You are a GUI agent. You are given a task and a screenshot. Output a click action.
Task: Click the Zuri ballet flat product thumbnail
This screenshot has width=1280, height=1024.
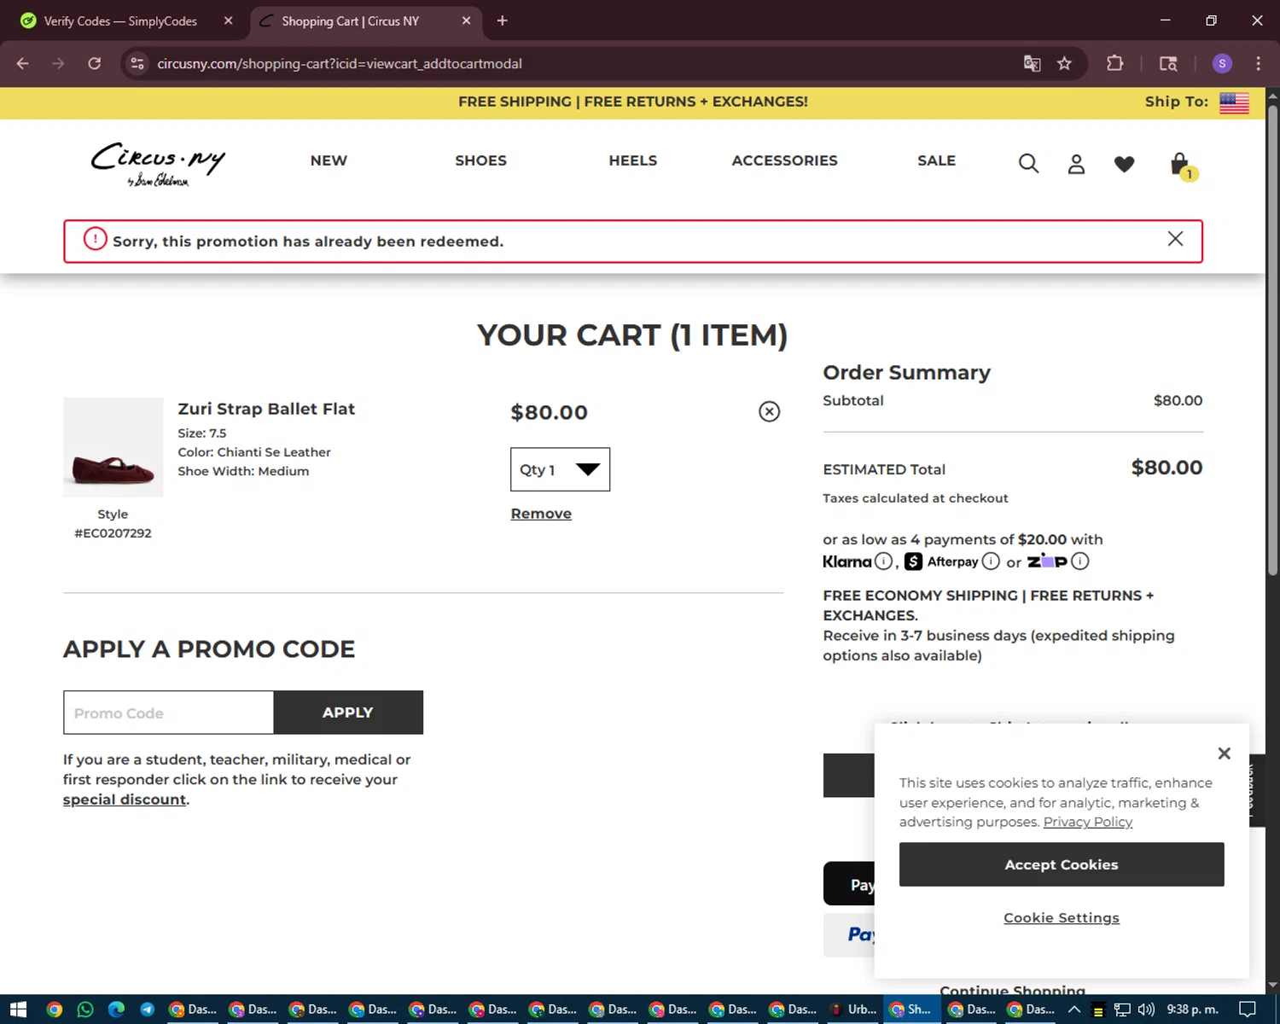pos(113,447)
